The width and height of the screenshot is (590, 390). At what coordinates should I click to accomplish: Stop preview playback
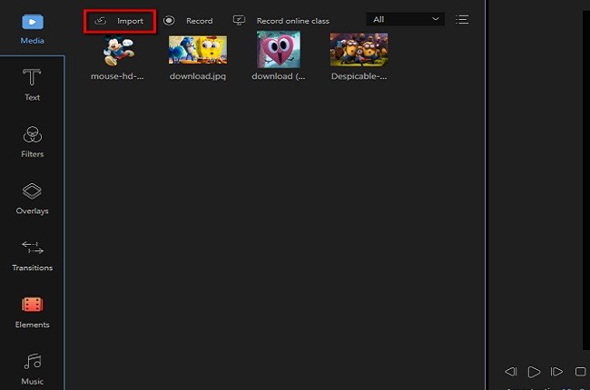tap(581, 372)
